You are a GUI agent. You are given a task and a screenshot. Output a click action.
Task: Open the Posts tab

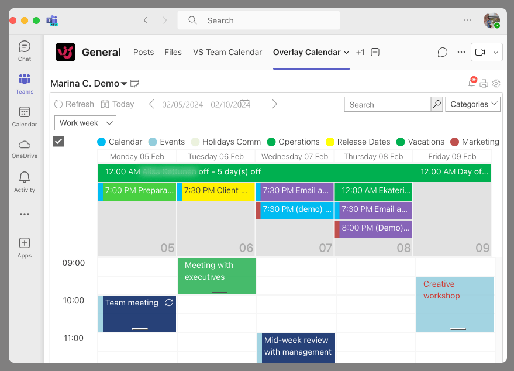tap(143, 52)
